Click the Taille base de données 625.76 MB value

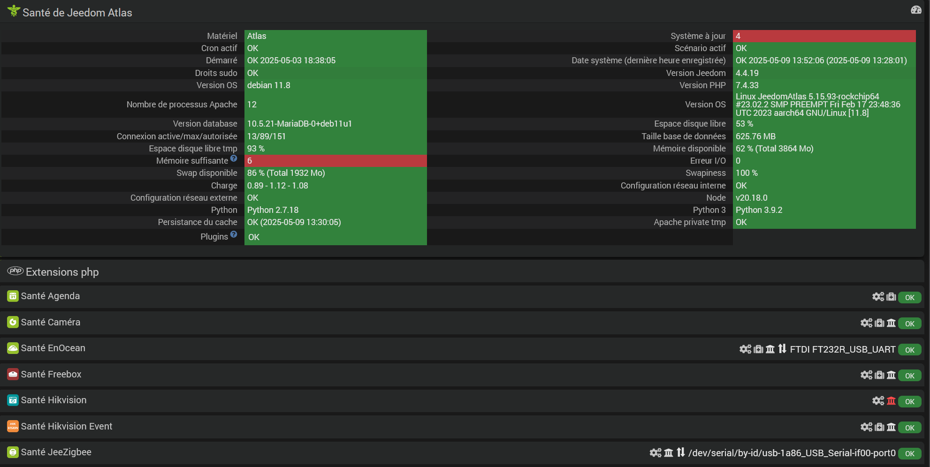click(824, 136)
